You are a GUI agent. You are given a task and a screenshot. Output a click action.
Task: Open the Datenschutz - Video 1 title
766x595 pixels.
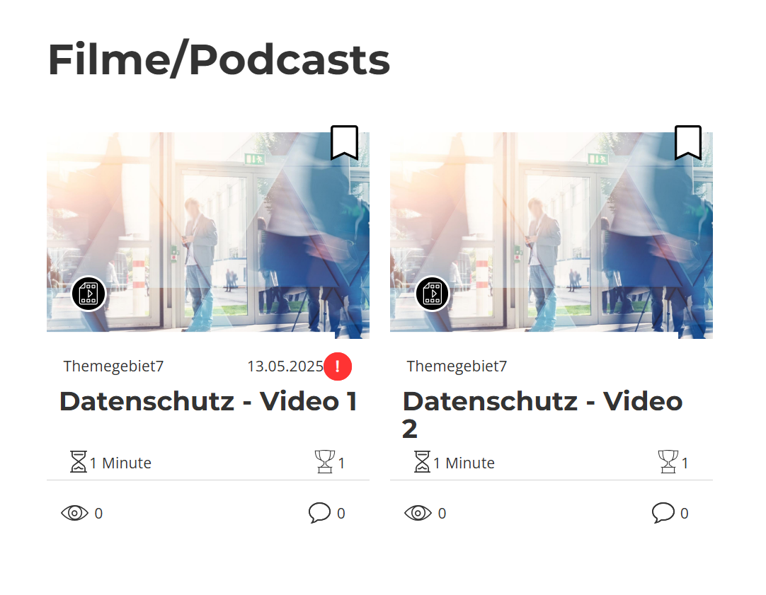point(208,402)
